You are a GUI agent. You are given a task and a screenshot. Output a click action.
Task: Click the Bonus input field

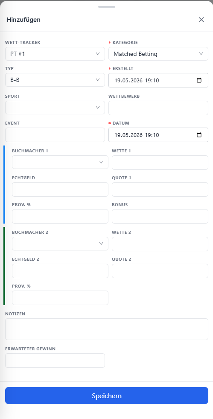(x=160, y=216)
